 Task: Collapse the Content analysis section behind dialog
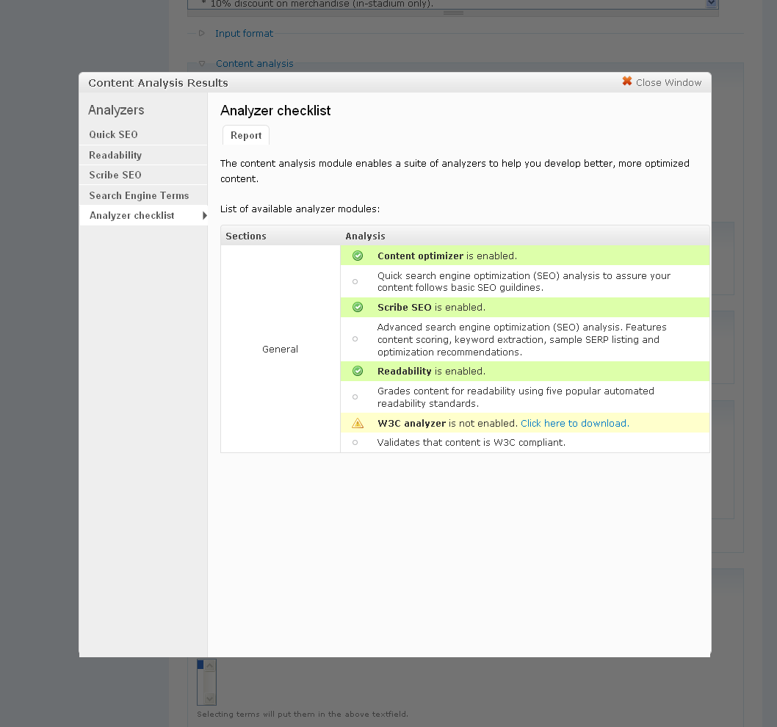[x=202, y=63]
